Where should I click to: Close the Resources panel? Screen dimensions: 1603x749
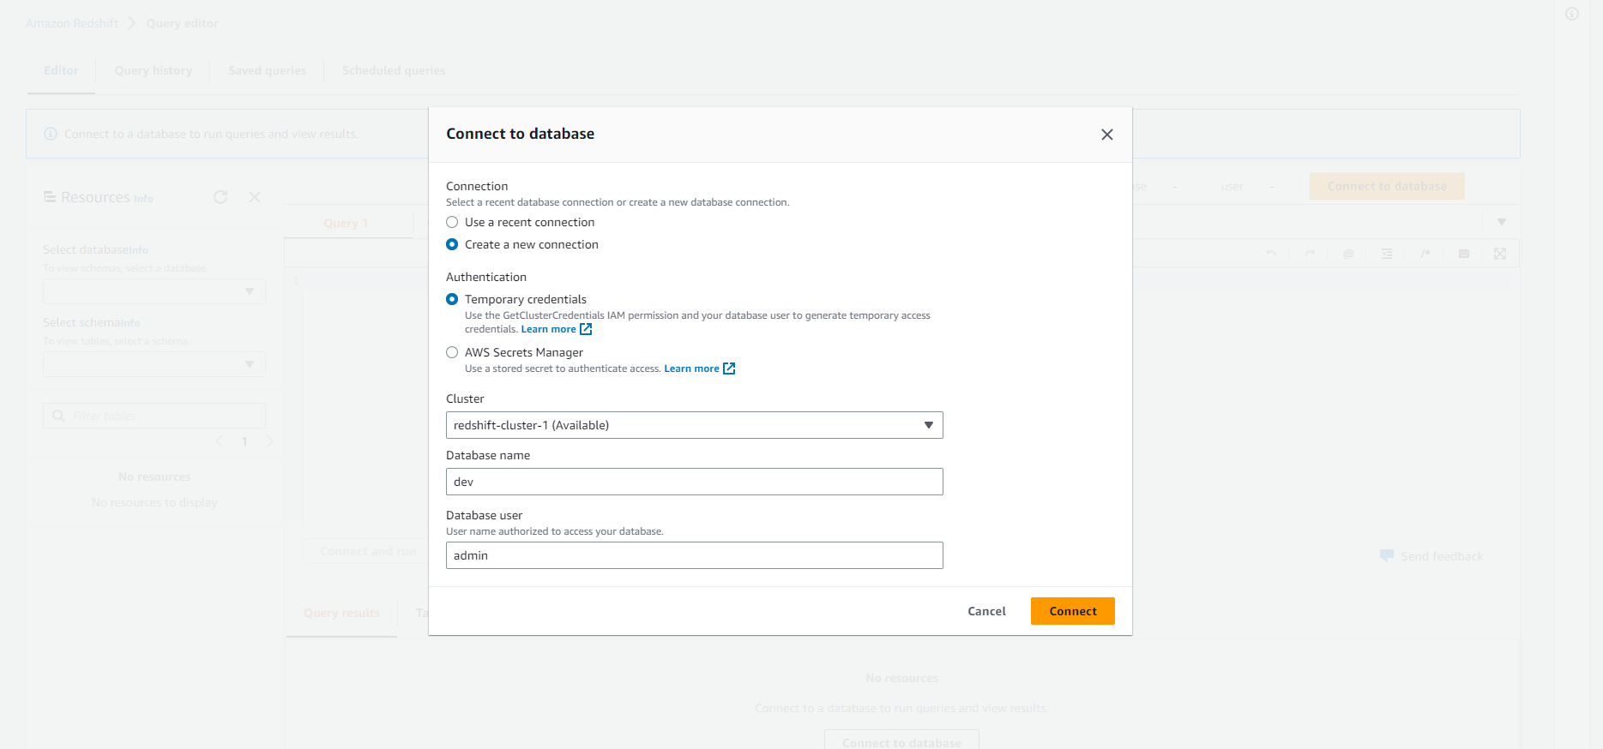pyautogui.click(x=255, y=197)
